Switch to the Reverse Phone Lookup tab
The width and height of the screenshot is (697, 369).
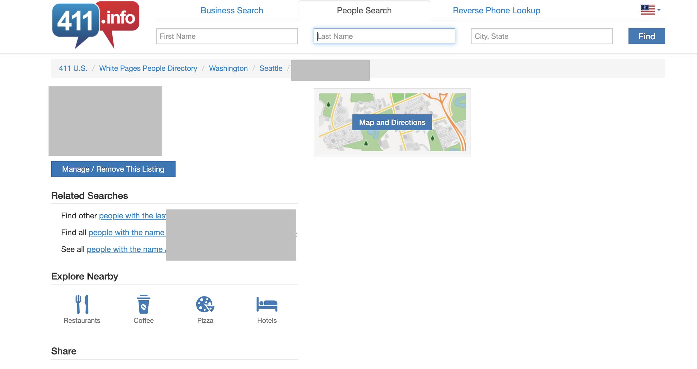(x=496, y=11)
